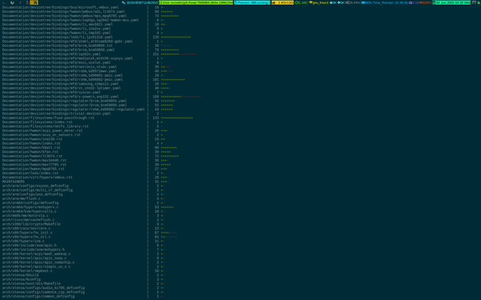The width and height of the screenshot is (481, 300).
Task: Click the download speed 0K indicator
Action: [333, 2]
